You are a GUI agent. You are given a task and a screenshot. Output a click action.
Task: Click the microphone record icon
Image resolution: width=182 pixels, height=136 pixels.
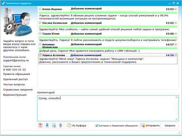pyautogui.click(x=60, y=126)
